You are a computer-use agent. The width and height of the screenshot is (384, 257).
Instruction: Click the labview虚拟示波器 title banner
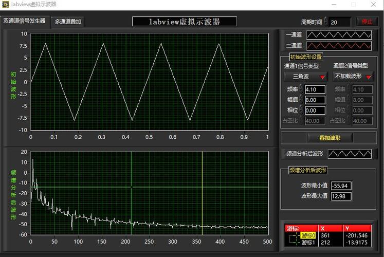click(x=185, y=22)
